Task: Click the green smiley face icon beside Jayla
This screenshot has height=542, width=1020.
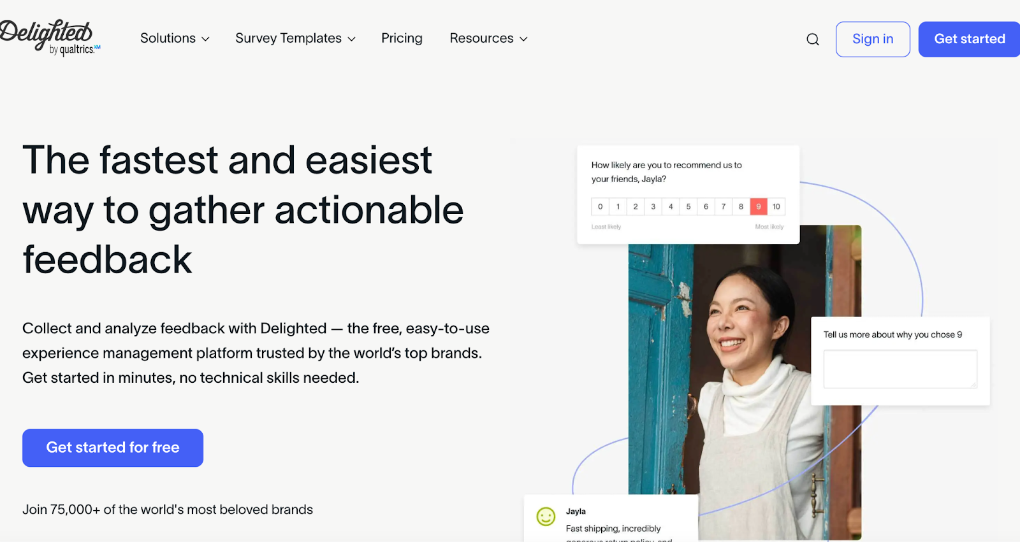Action: point(546,517)
